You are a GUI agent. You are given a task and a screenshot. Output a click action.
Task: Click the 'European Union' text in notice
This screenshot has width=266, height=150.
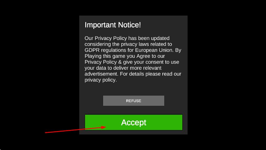coord(154,50)
